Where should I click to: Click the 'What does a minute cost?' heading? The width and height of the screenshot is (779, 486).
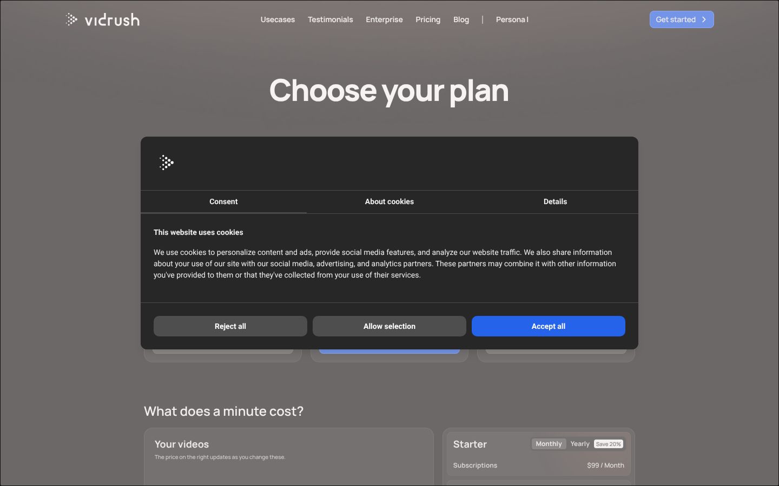pos(224,411)
